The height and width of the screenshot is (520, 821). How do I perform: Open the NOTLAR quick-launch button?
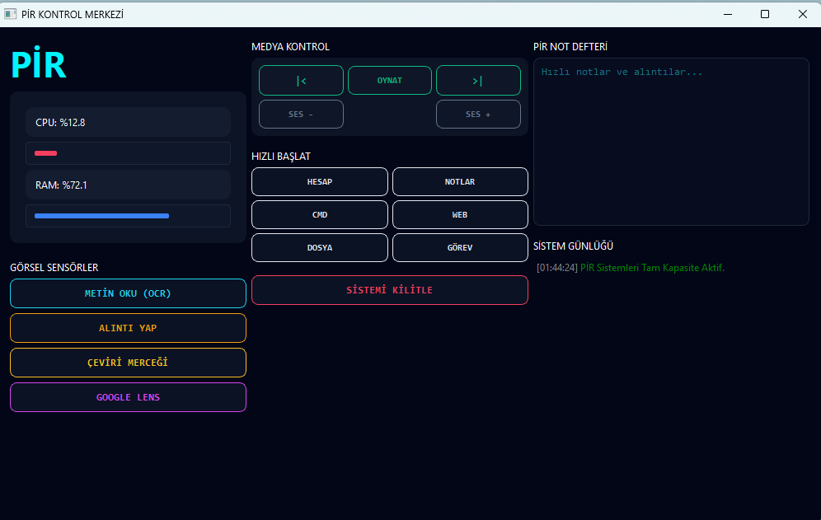tap(460, 182)
